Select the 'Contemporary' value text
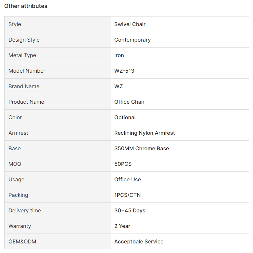 click(133, 40)
